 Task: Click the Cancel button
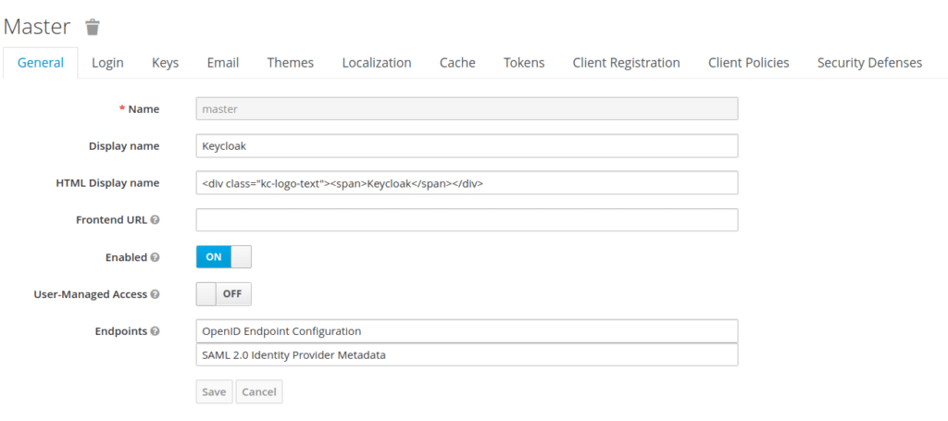coord(259,392)
